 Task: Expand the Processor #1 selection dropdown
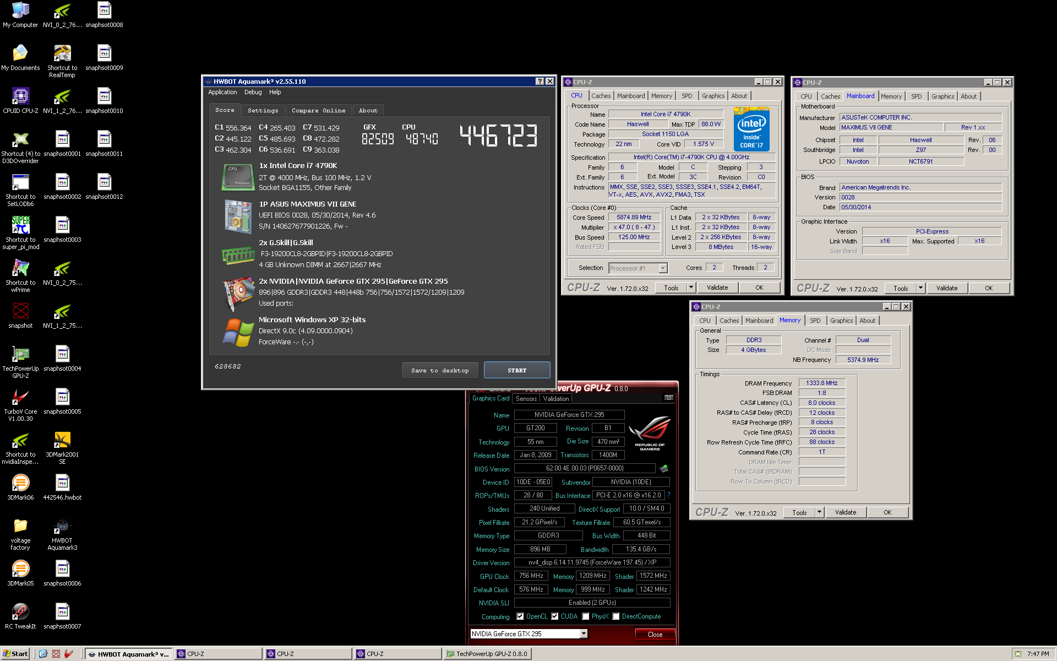click(663, 268)
